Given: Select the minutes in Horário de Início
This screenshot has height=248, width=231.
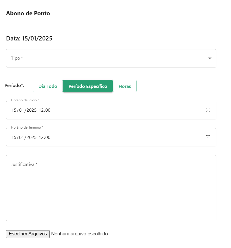Looking at the screenshot, I should (48, 110).
